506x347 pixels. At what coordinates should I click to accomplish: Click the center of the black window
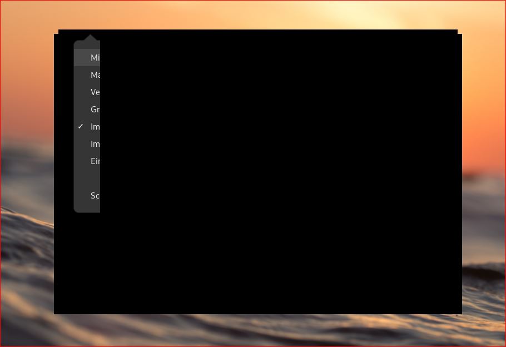coord(258,173)
